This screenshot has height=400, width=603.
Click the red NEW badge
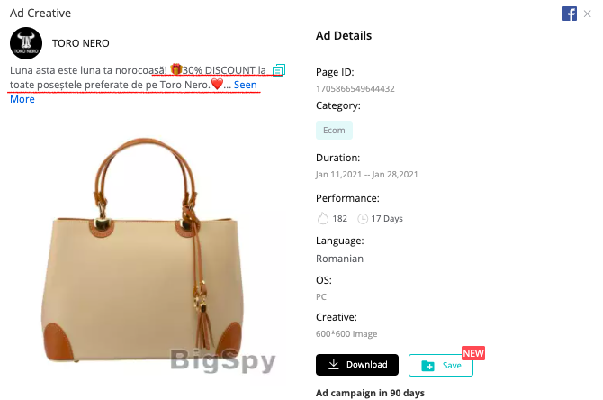pyautogui.click(x=473, y=353)
